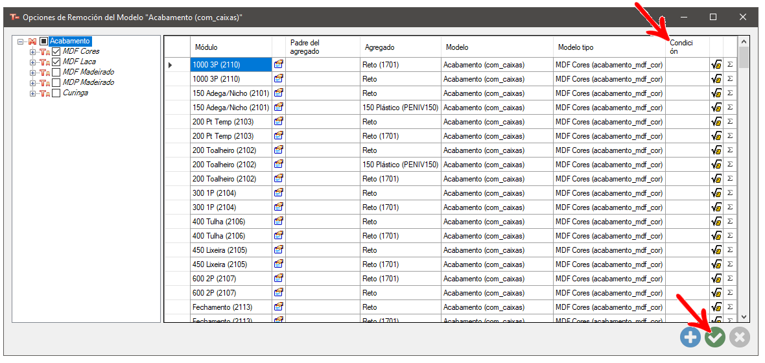Click the vertical scrollbar thumb
The width and height of the screenshot is (765, 363).
tap(744, 57)
